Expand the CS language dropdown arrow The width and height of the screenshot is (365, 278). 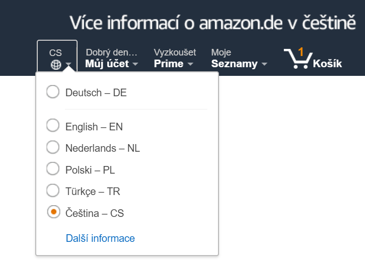(x=68, y=64)
